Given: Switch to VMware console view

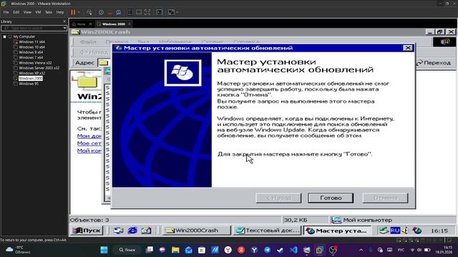Looking at the screenshot, I should [x=160, y=12].
